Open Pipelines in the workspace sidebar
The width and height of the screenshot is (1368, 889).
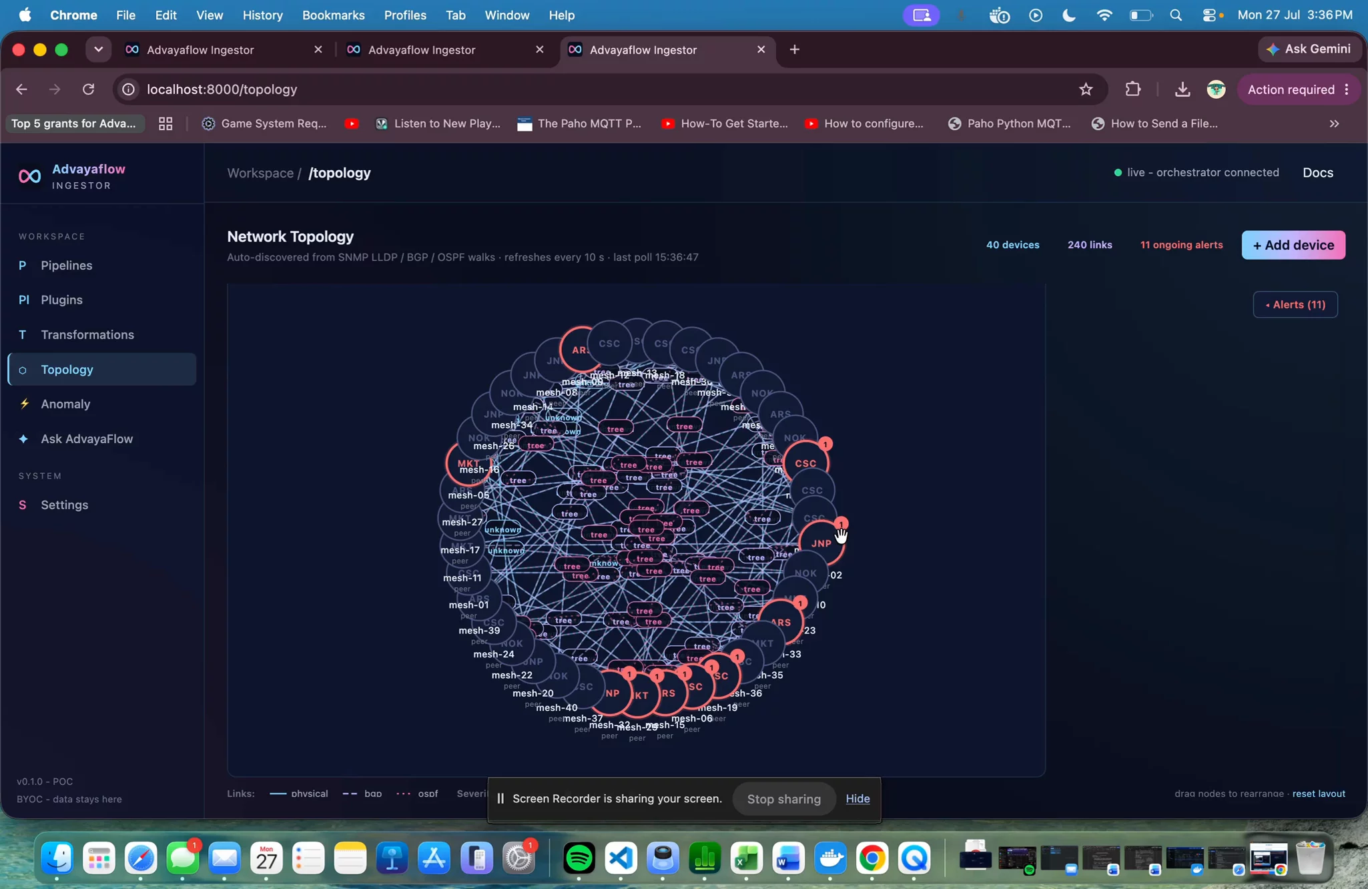[x=102, y=266]
